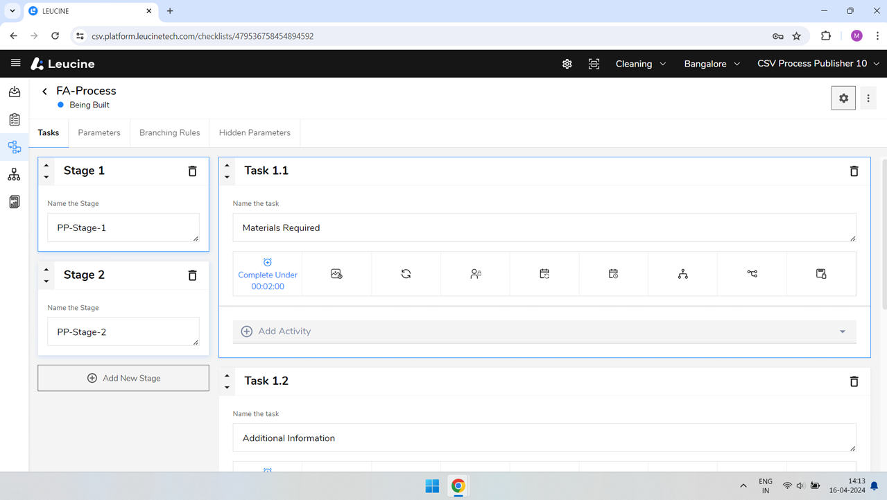Viewport: 887px width, 500px height.
Task: Open CSV Process Publisher 10 user dropdown
Action: 818,64
